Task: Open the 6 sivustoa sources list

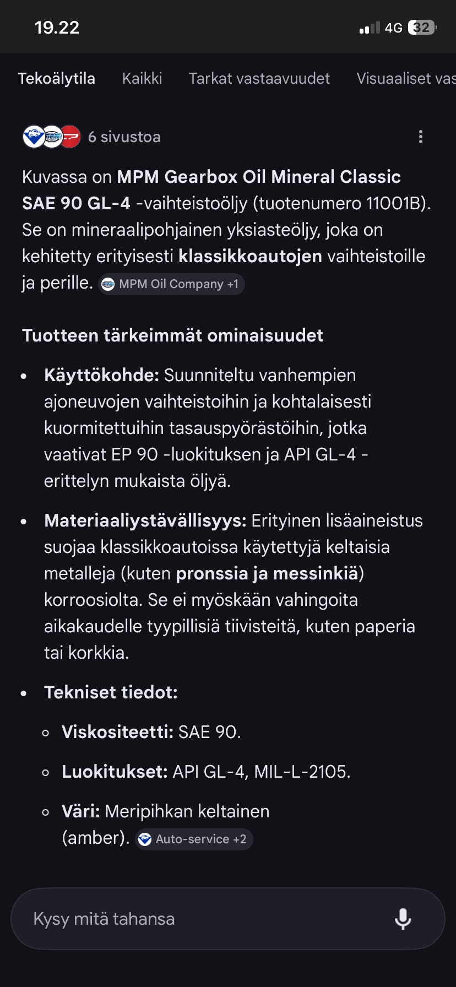Action: (x=124, y=137)
